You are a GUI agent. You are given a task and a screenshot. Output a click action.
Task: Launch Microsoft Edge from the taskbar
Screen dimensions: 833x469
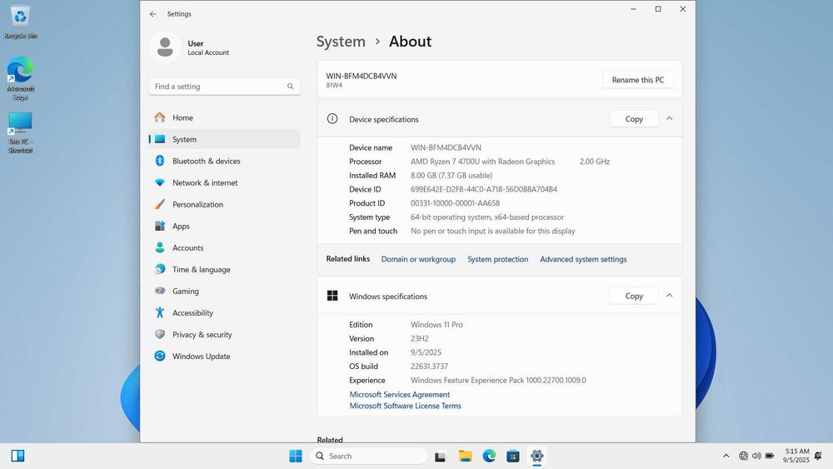489,456
